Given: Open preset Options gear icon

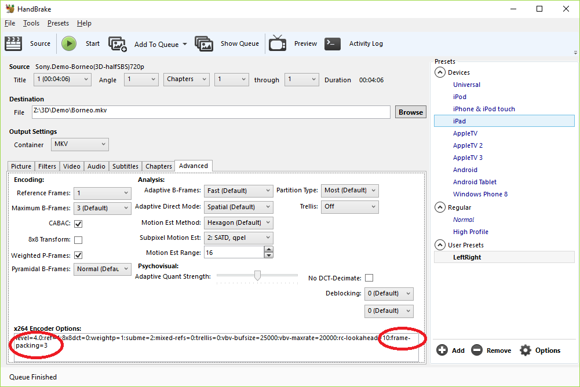Looking at the screenshot, I should pyautogui.click(x=526, y=350).
